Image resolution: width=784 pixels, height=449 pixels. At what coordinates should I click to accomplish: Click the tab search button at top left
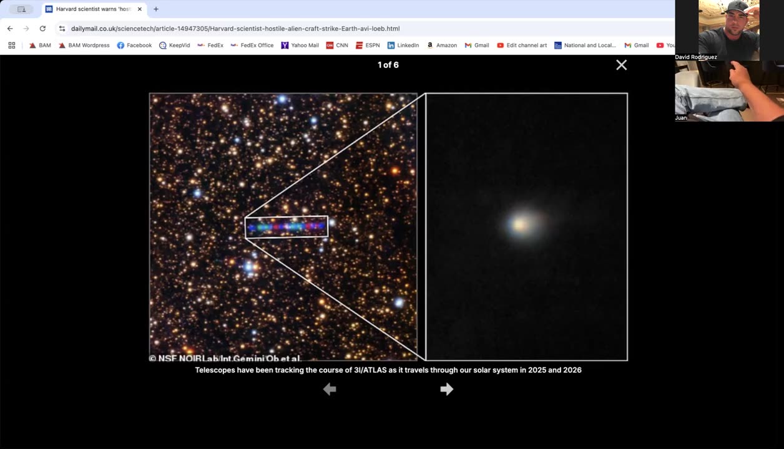point(21,9)
